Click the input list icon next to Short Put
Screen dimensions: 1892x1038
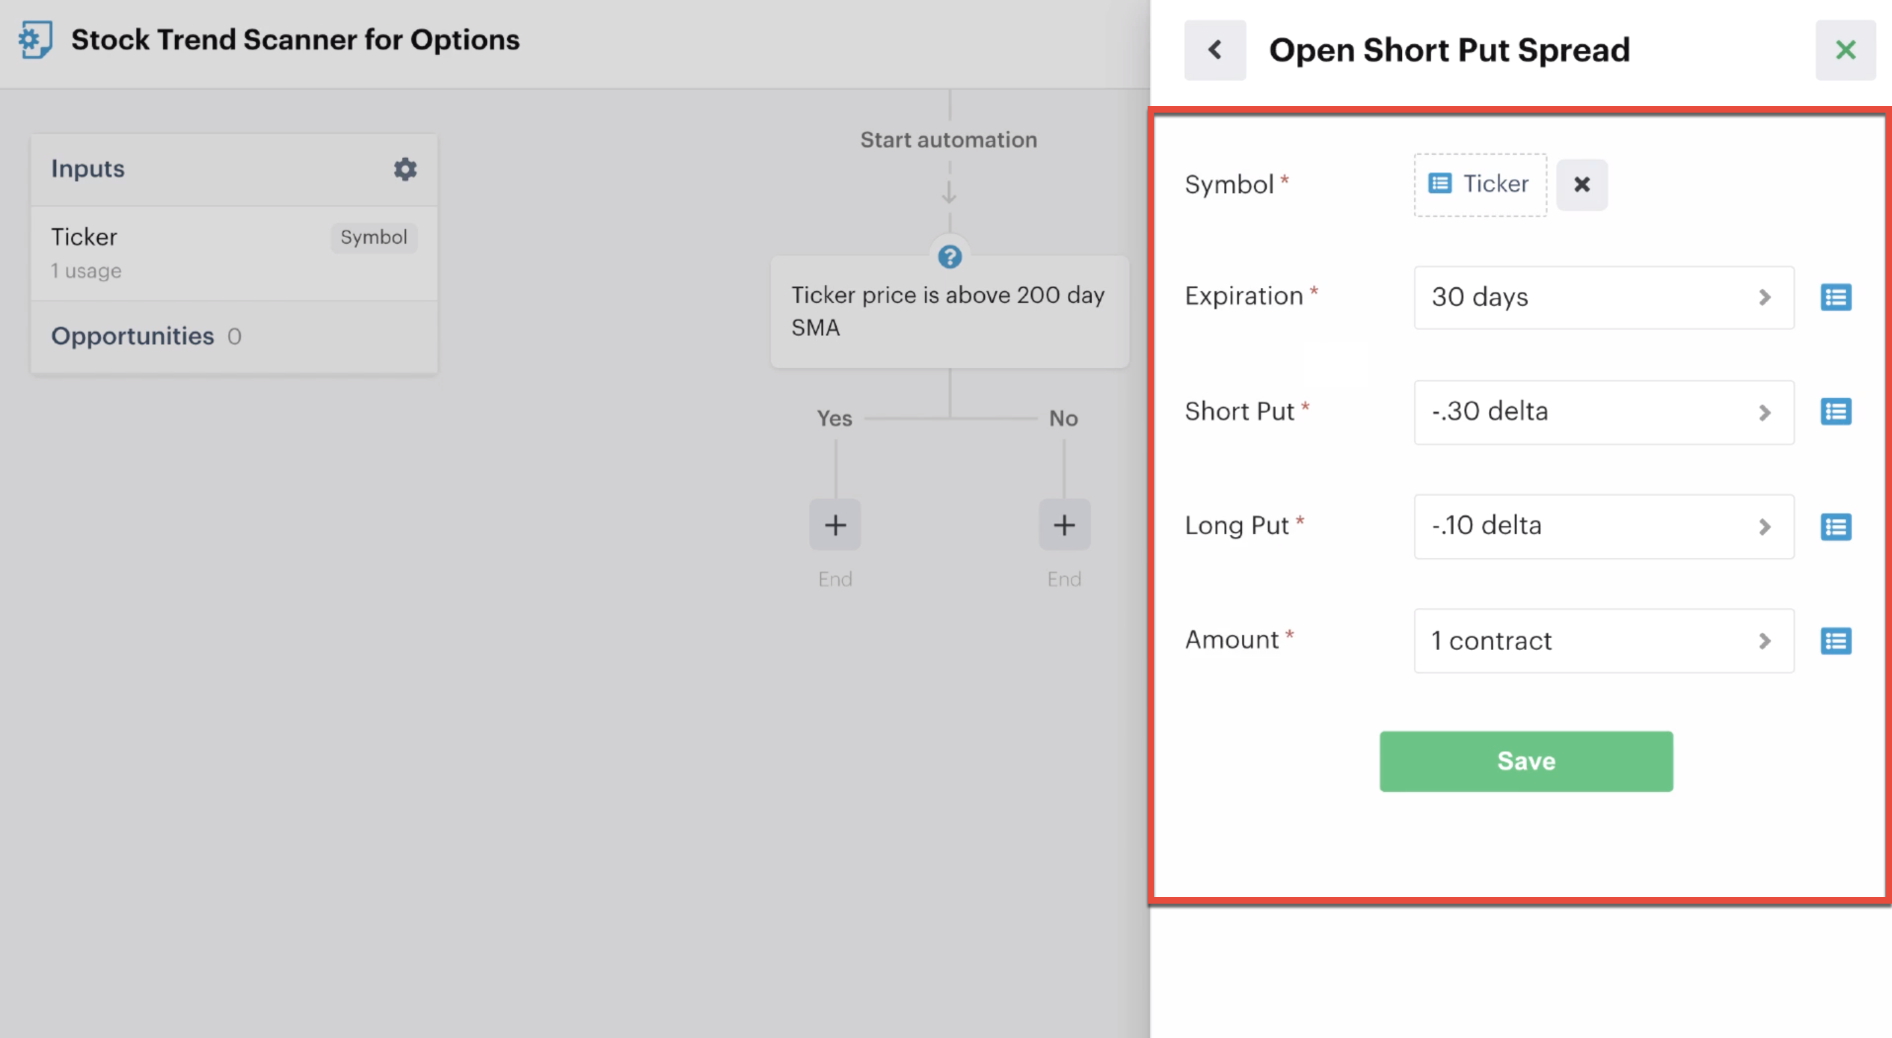pyautogui.click(x=1835, y=412)
